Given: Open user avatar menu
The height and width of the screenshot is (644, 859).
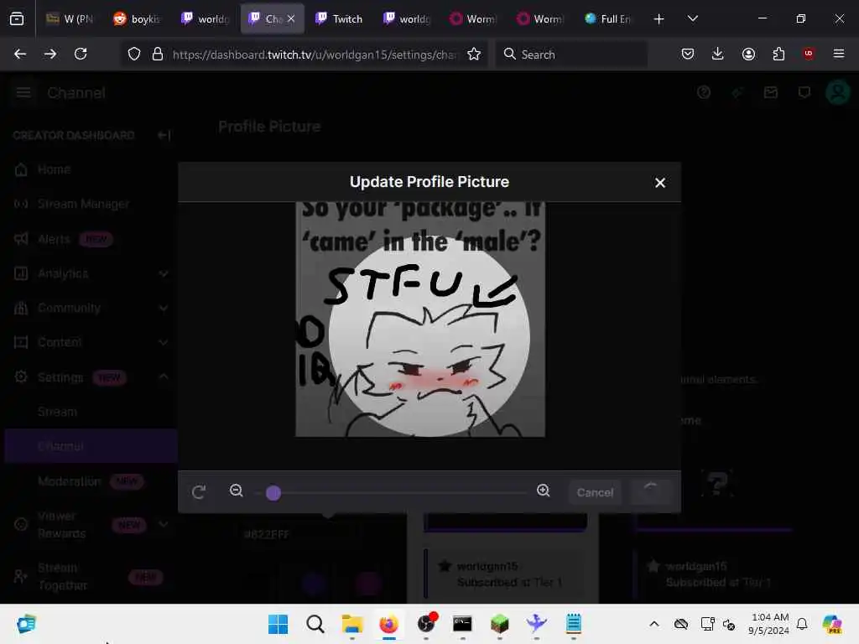Looking at the screenshot, I should [838, 92].
